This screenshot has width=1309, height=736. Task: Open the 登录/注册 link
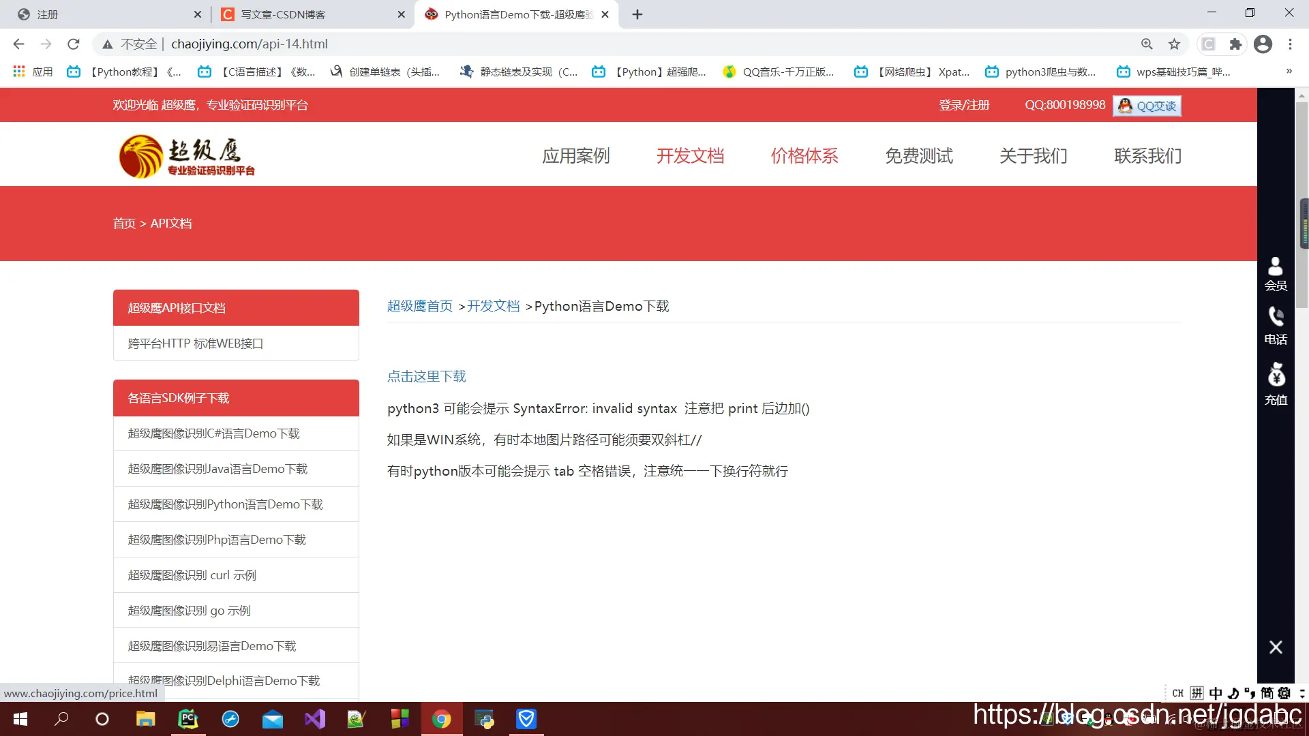click(x=965, y=105)
